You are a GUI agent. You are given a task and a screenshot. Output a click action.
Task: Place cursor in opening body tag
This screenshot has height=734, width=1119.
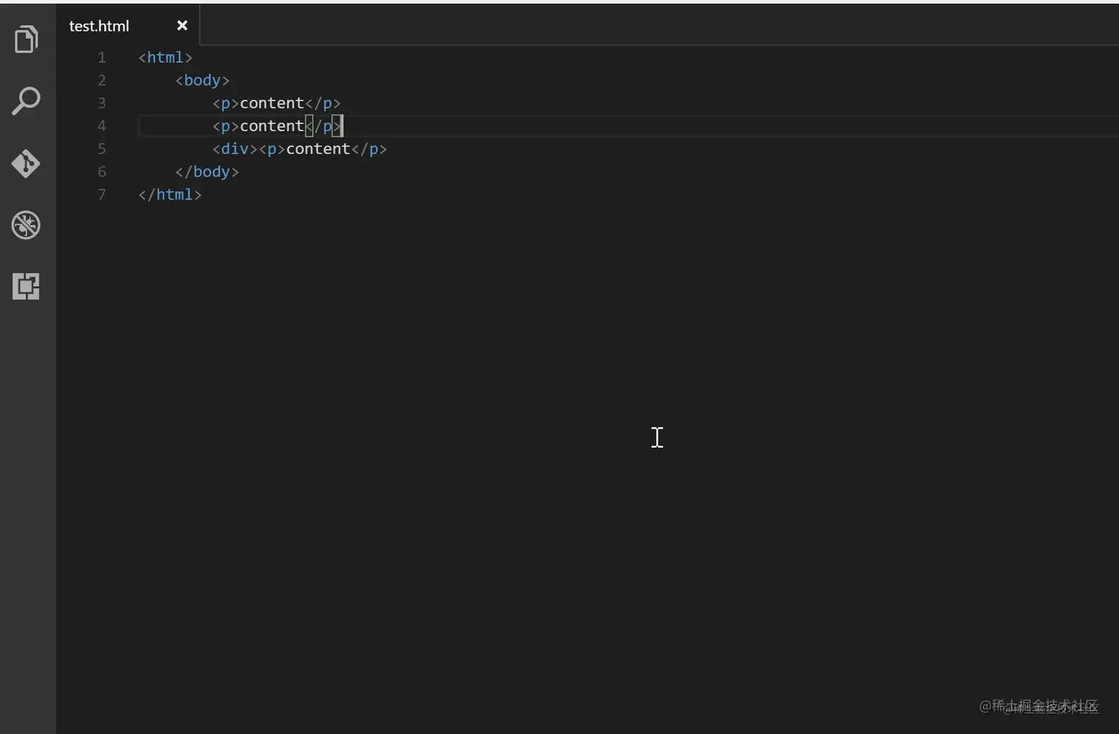point(202,81)
